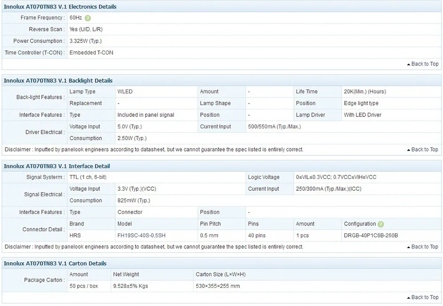Click the Signal Electrical row label

[x=44, y=195]
